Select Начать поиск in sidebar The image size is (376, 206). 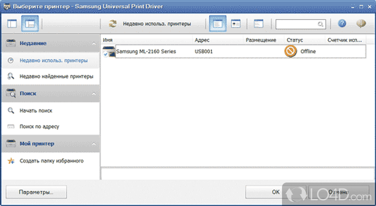[x=36, y=111]
